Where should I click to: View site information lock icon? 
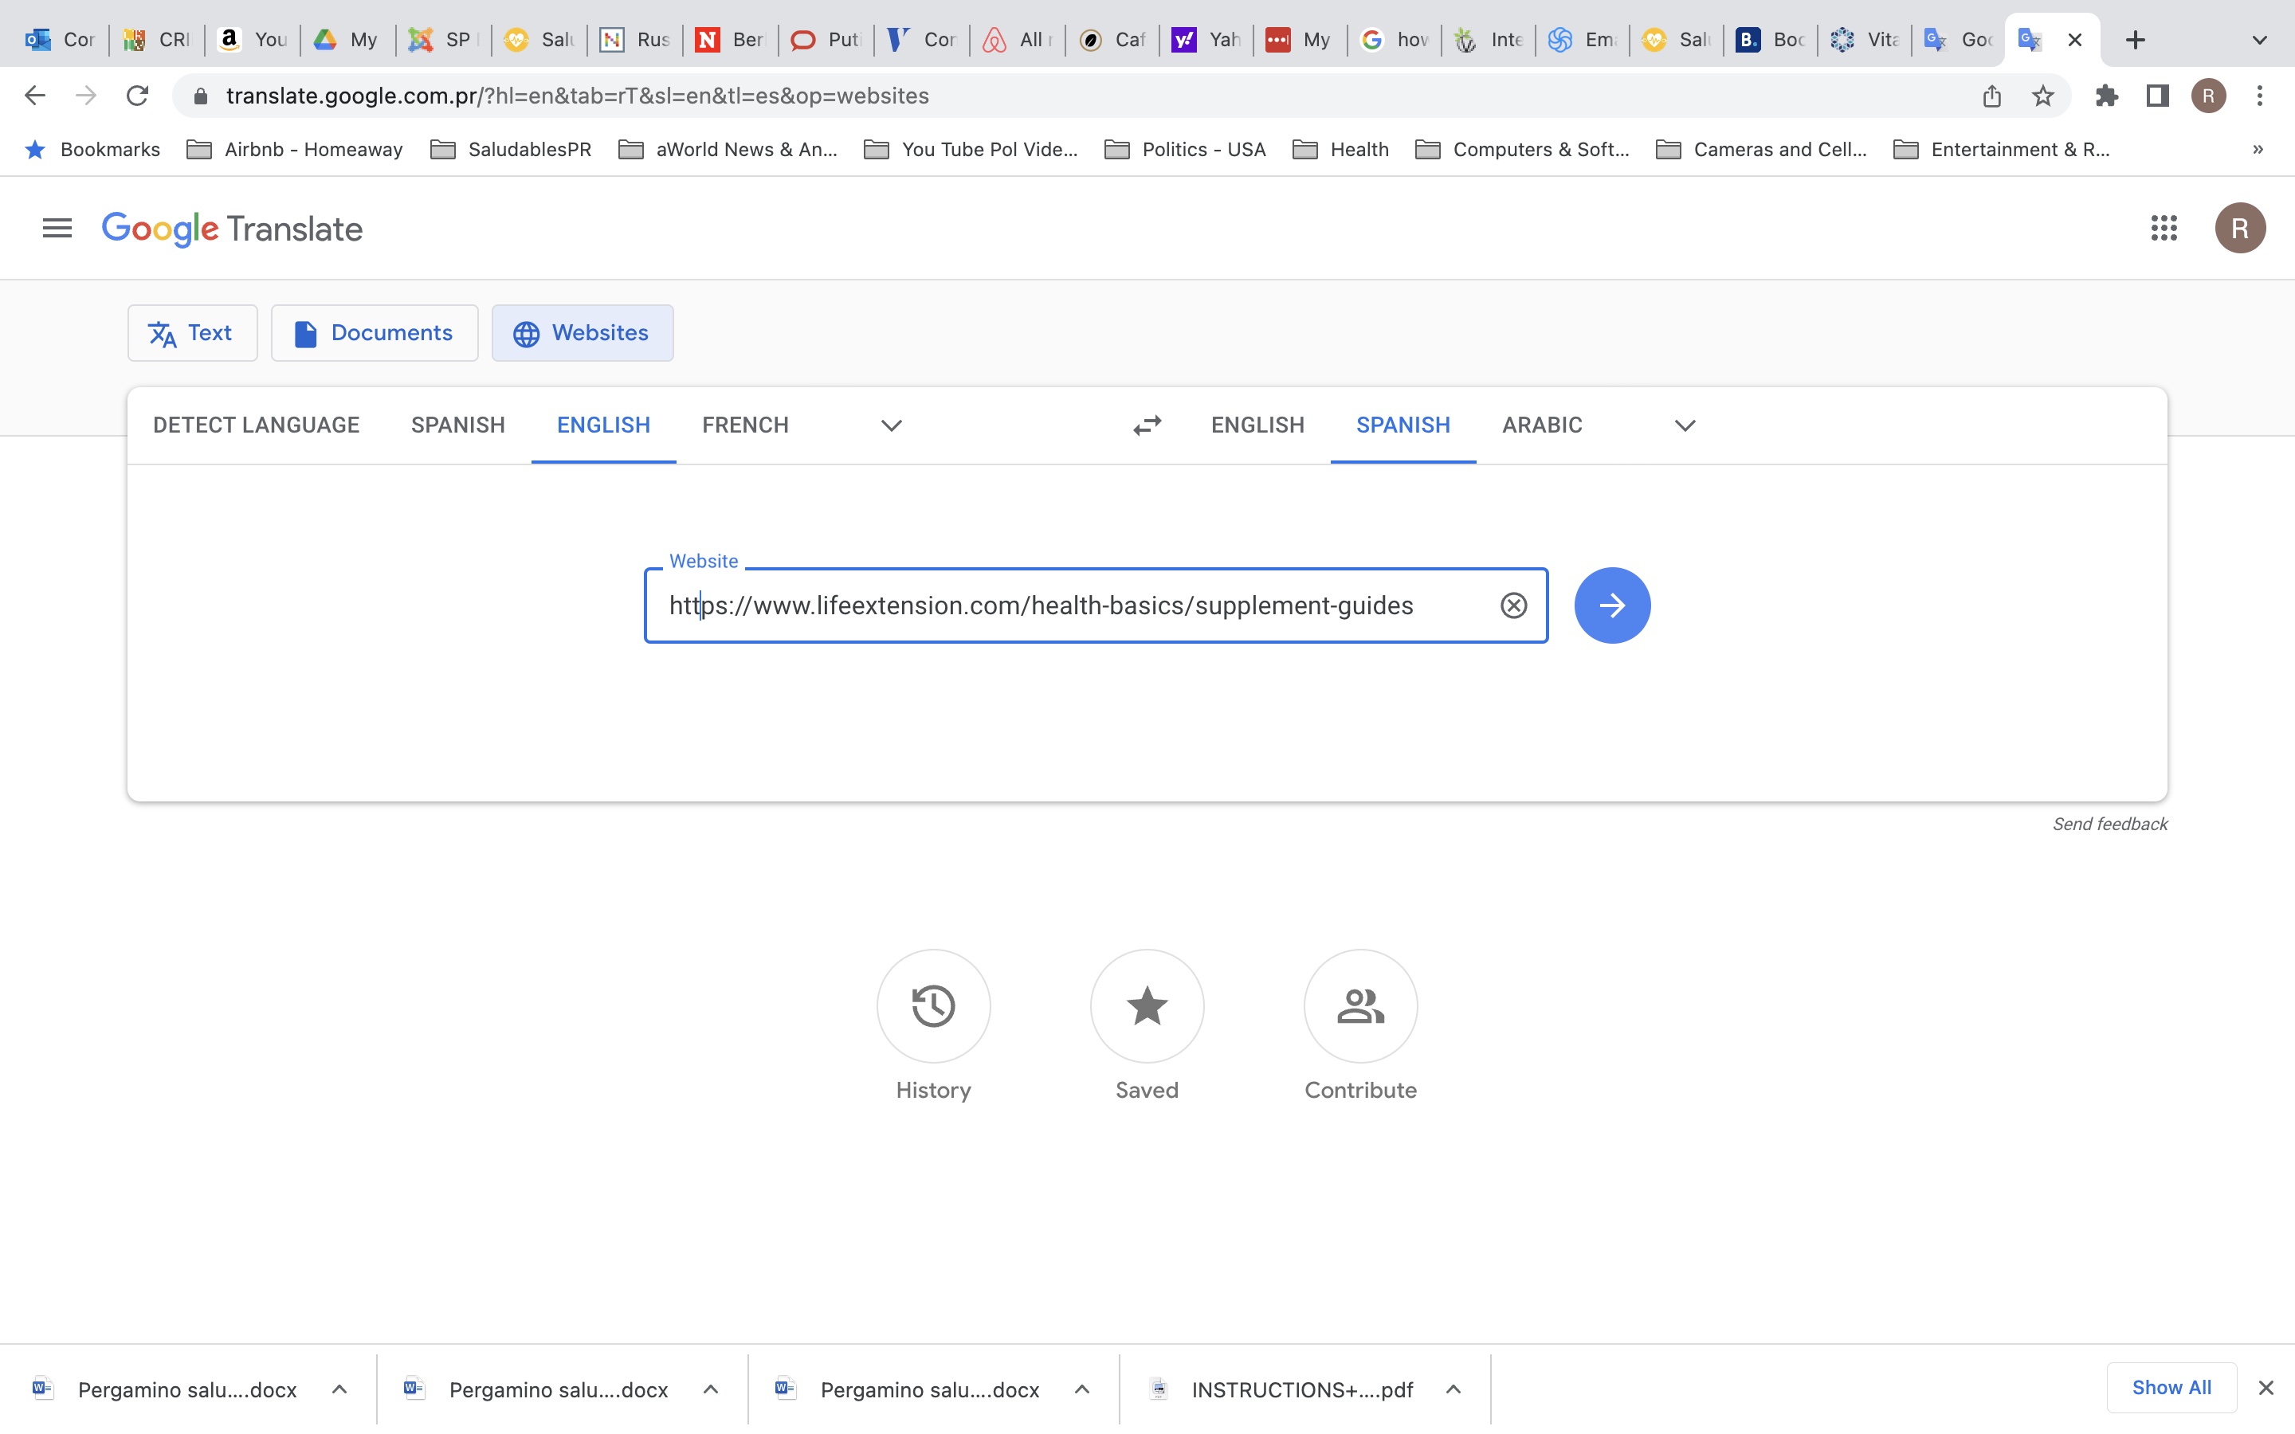click(200, 96)
